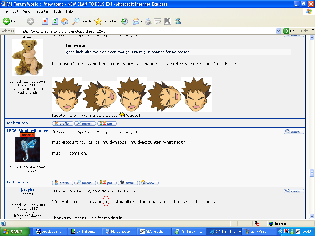Click the Internet security zone indicator
Image resolution: width=315 pixels, height=236 pixels.
(278, 224)
